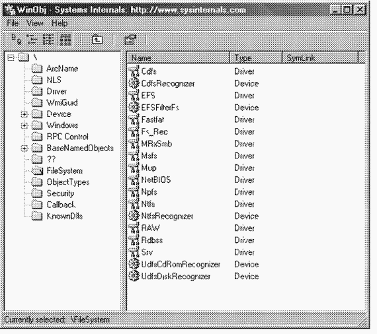Click the up one level folder icon
Screen dimensions: 377x334
click(x=97, y=40)
